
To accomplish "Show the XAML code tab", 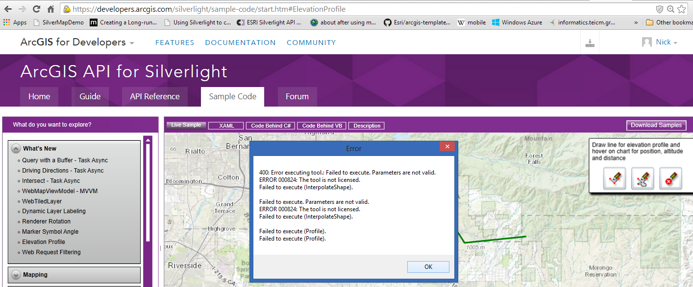I will tap(226, 126).
